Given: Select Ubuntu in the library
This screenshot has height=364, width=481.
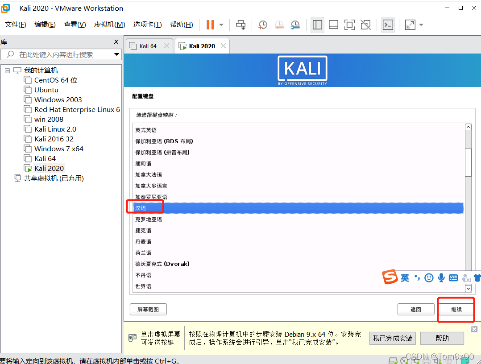Looking at the screenshot, I should (x=46, y=90).
